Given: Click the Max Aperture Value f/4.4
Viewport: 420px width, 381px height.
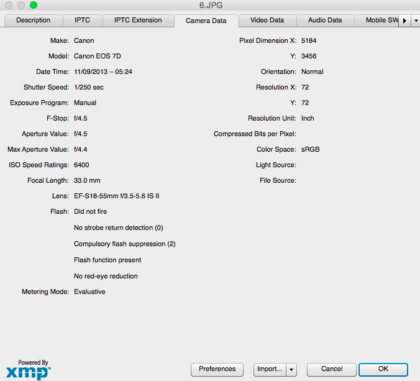Looking at the screenshot, I should click(x=81, y=150).
